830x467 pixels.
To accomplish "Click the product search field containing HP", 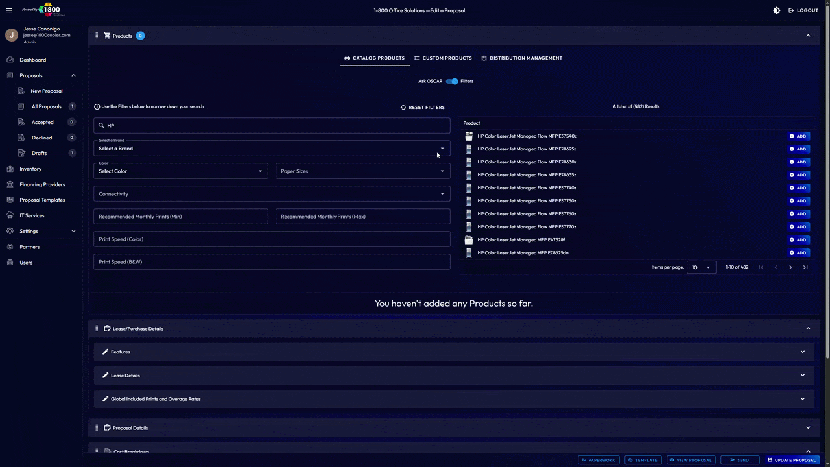I will point(272,125).
